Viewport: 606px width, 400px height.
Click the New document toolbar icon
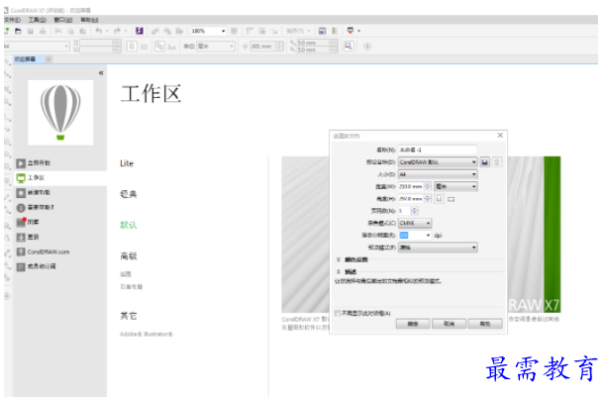pyautogui.click(x=6, y=31)
